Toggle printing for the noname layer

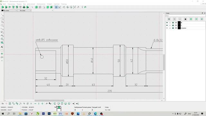pos(173,28)
